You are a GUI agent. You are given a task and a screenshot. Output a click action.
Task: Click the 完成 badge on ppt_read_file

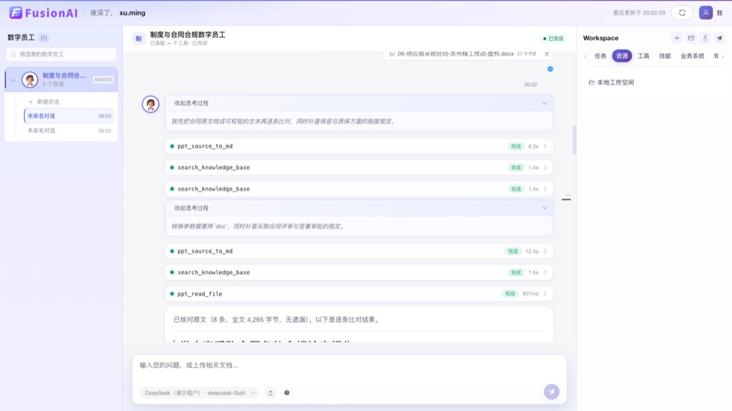coord(509,294)
